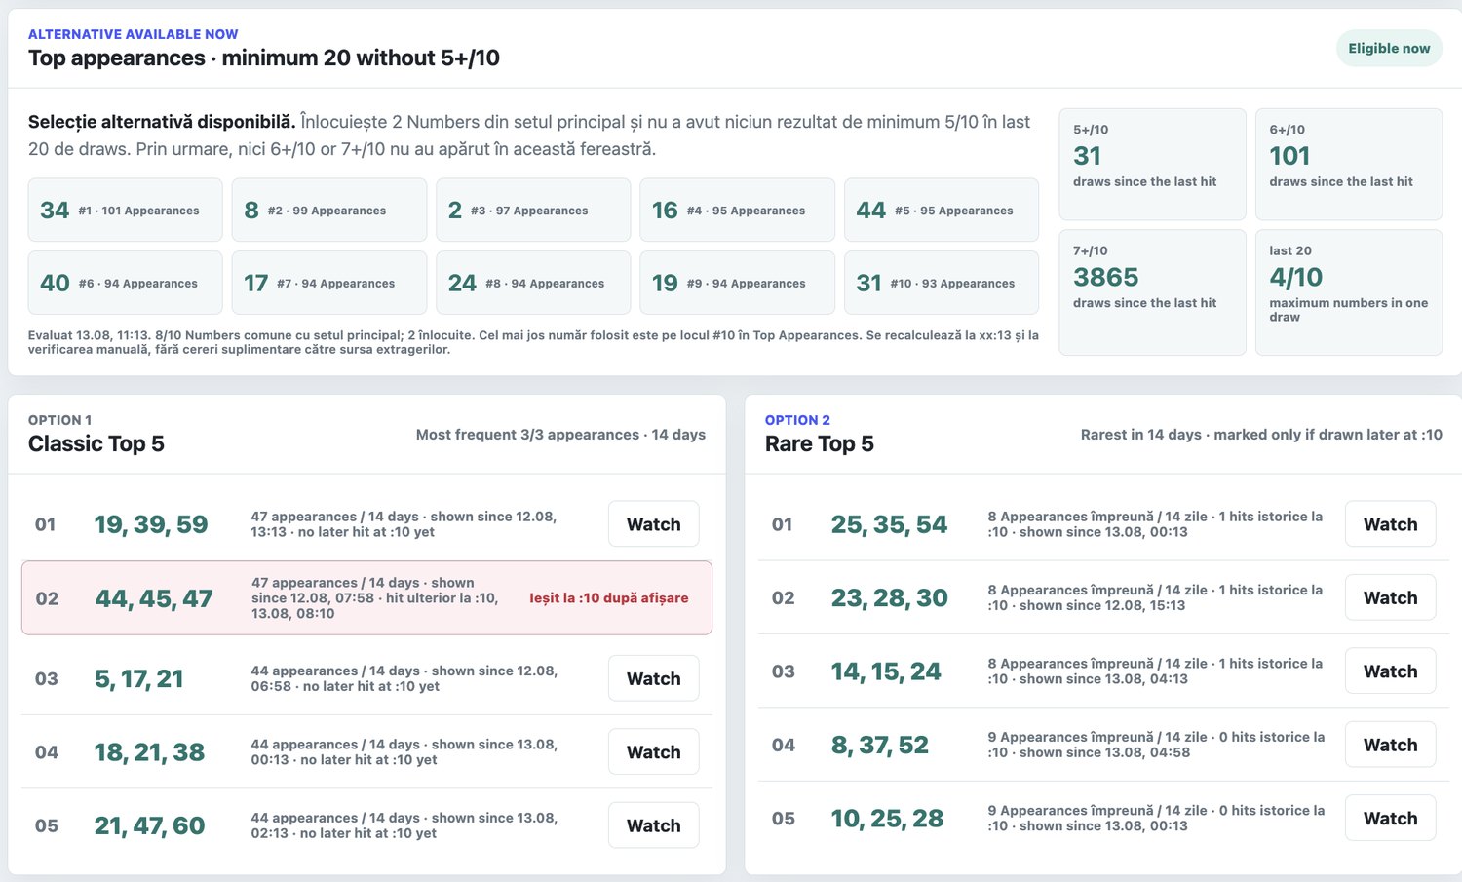This screenshot has height=882, width=1462.
Task: Click "Most frequent 3/3 appearances · 14 days"
Action: [560, 435]
